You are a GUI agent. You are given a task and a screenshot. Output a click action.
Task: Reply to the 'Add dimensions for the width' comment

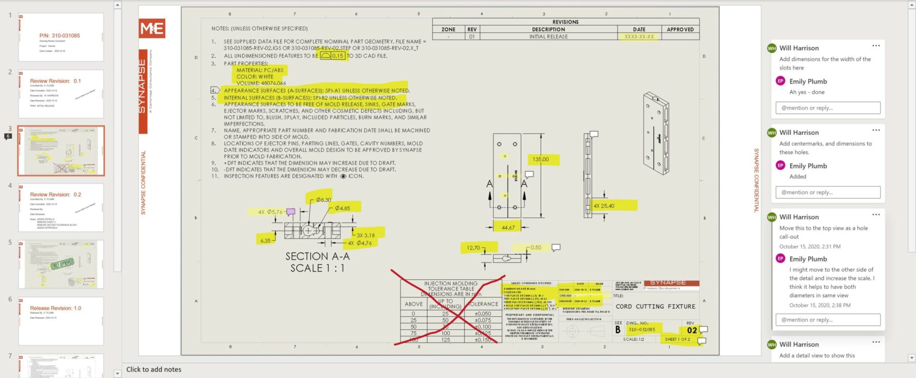828,108
